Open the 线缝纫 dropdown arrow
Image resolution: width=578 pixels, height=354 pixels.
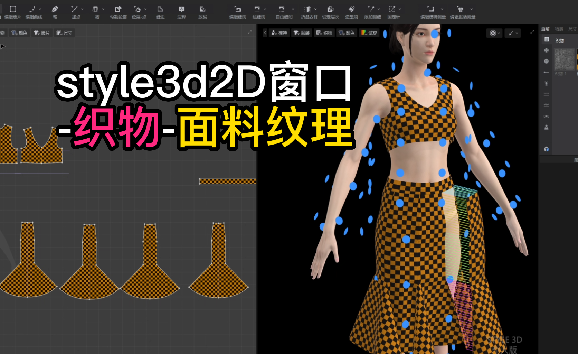click(265, 9)
